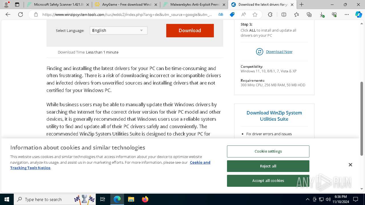Follow the Download Now link
This screenshot has height=205, width=365.
pos(279,52)
